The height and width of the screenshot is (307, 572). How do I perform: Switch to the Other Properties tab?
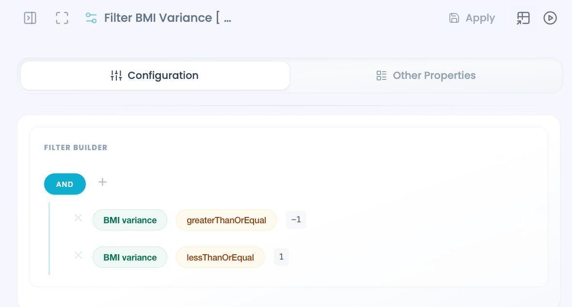pos(426,76)
